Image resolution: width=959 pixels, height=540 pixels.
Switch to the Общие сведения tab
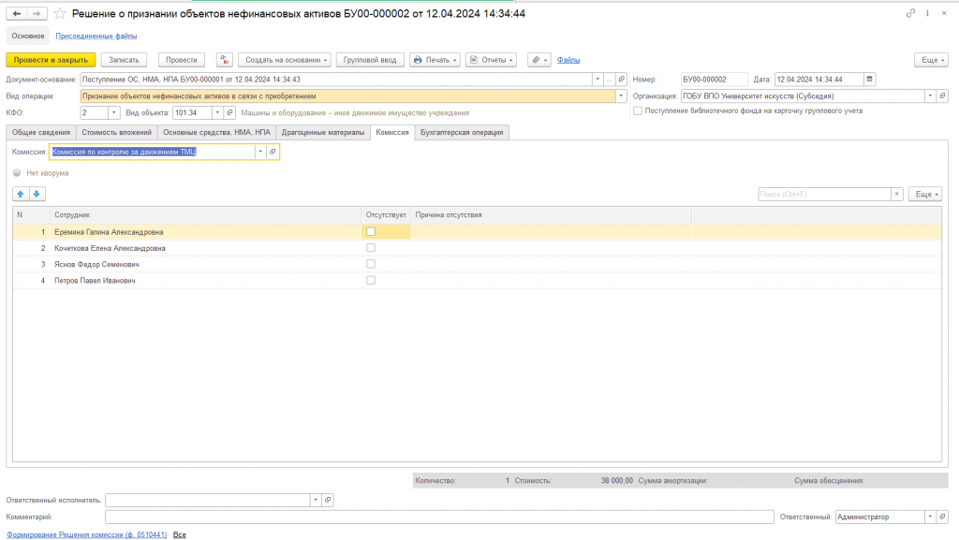coord(41,133)
